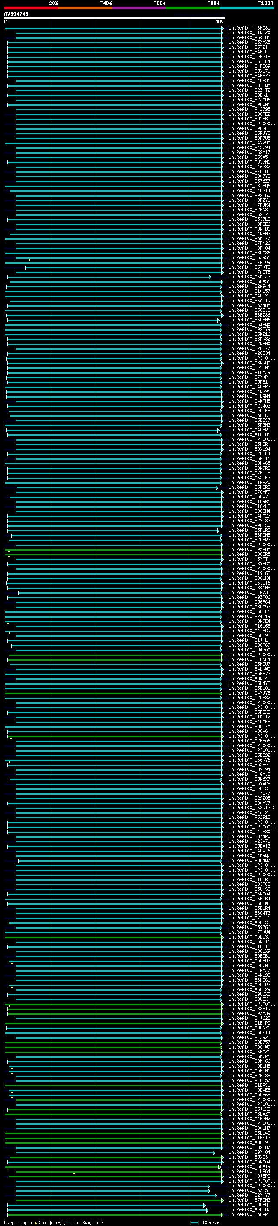This screenshot has width=278, height=1226.
Task: Select hit UniRef100_A0EZU7
Action: pos(249,1209)
